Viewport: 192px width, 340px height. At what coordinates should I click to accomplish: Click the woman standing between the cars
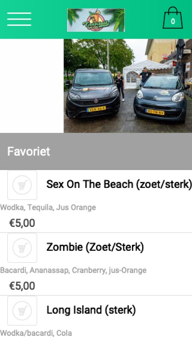click(120, 86)
